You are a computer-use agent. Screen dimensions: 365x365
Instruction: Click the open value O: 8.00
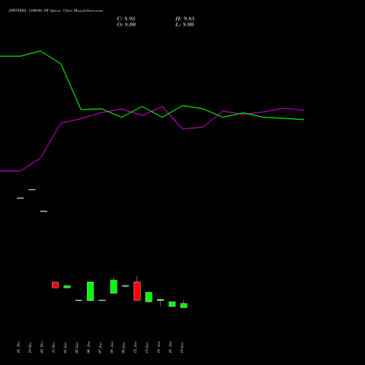coord(126,25)
